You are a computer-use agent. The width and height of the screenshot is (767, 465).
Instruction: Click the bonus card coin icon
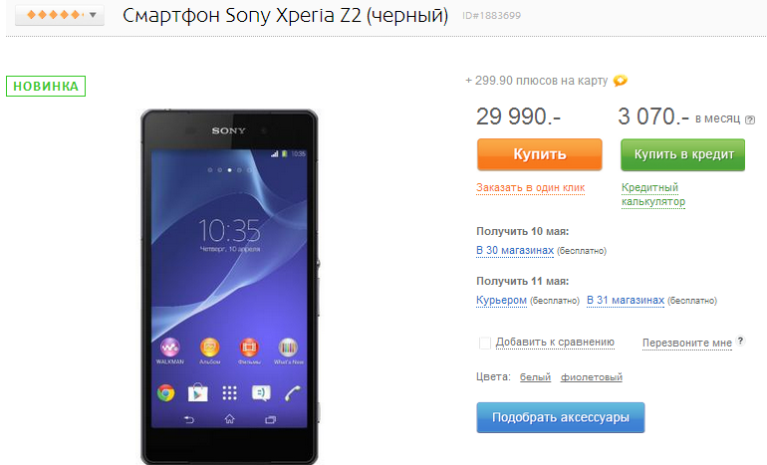(x=621, y=81)
